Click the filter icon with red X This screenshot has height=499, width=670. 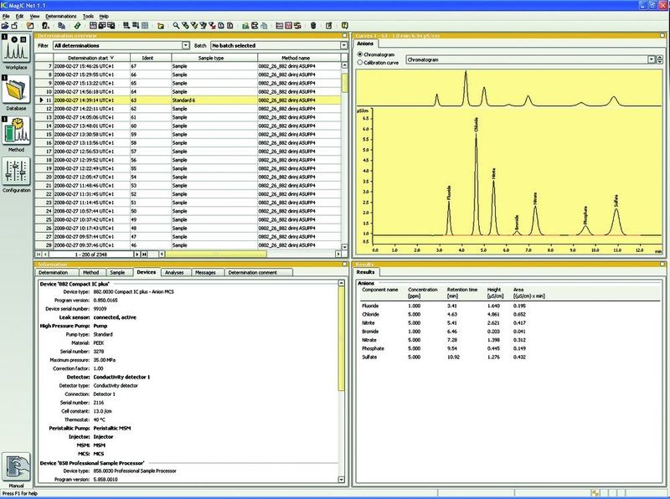click(212, 26)
